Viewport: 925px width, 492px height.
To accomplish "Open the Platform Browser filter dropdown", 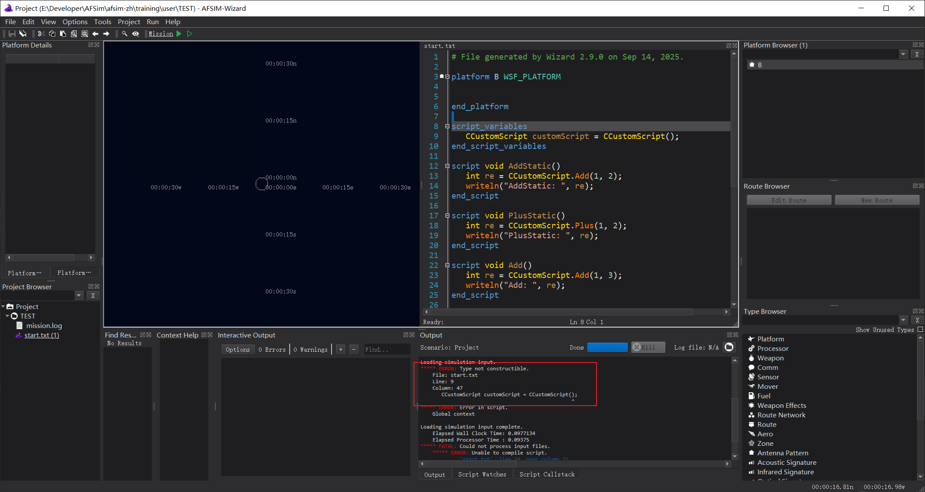I will tap(903, 54).
